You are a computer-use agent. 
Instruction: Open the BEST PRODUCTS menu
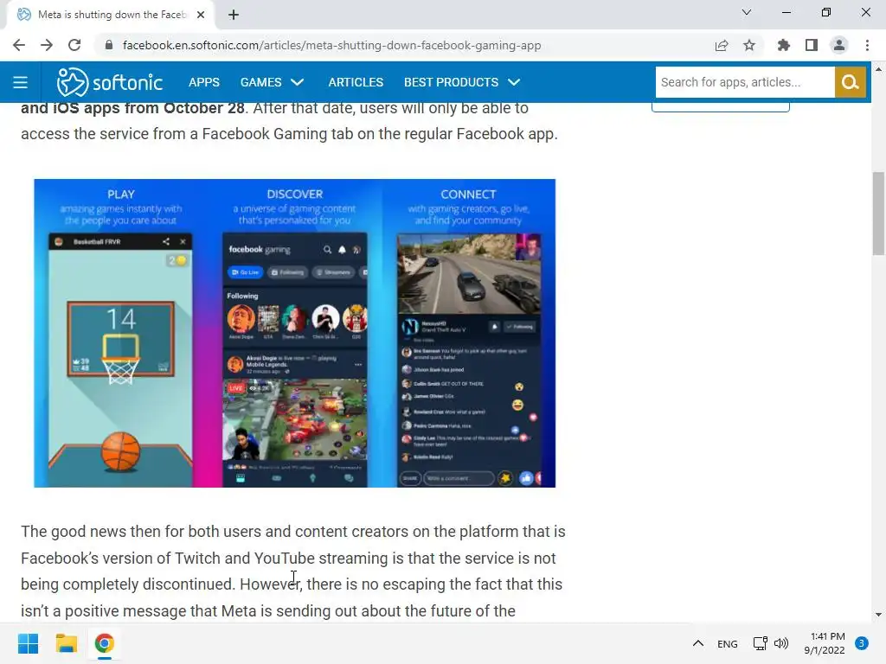(x=451, y=82)
